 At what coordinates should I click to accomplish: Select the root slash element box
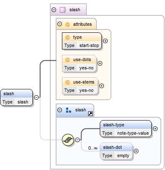[17, 98]
